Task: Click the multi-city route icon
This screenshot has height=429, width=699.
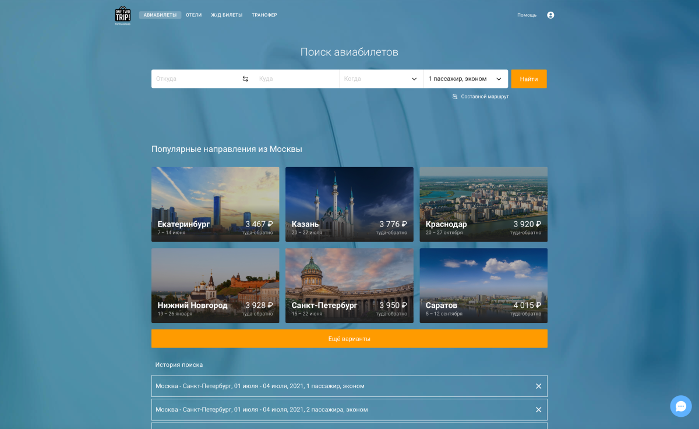Action: 455,97
